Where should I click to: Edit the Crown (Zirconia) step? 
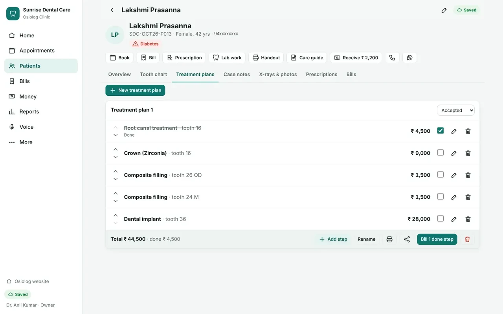454,153
